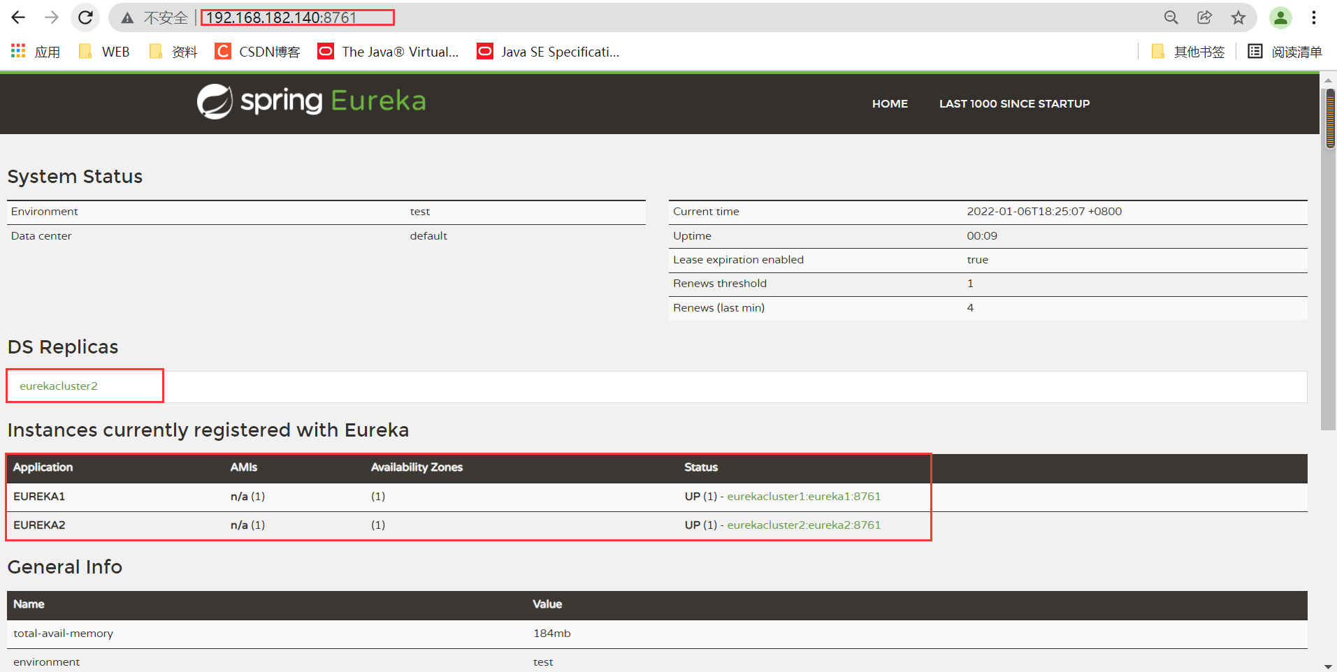Click total-avail-memory value 184mb
This screenshot has width=1337, height=672.
click(552, 634)
